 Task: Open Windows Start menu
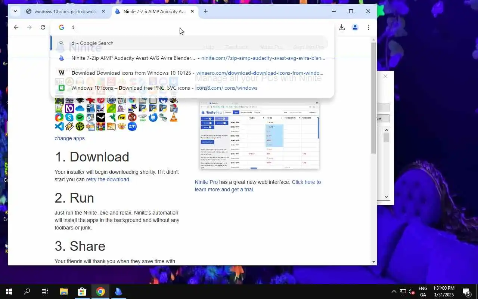[x=9, y=292]
